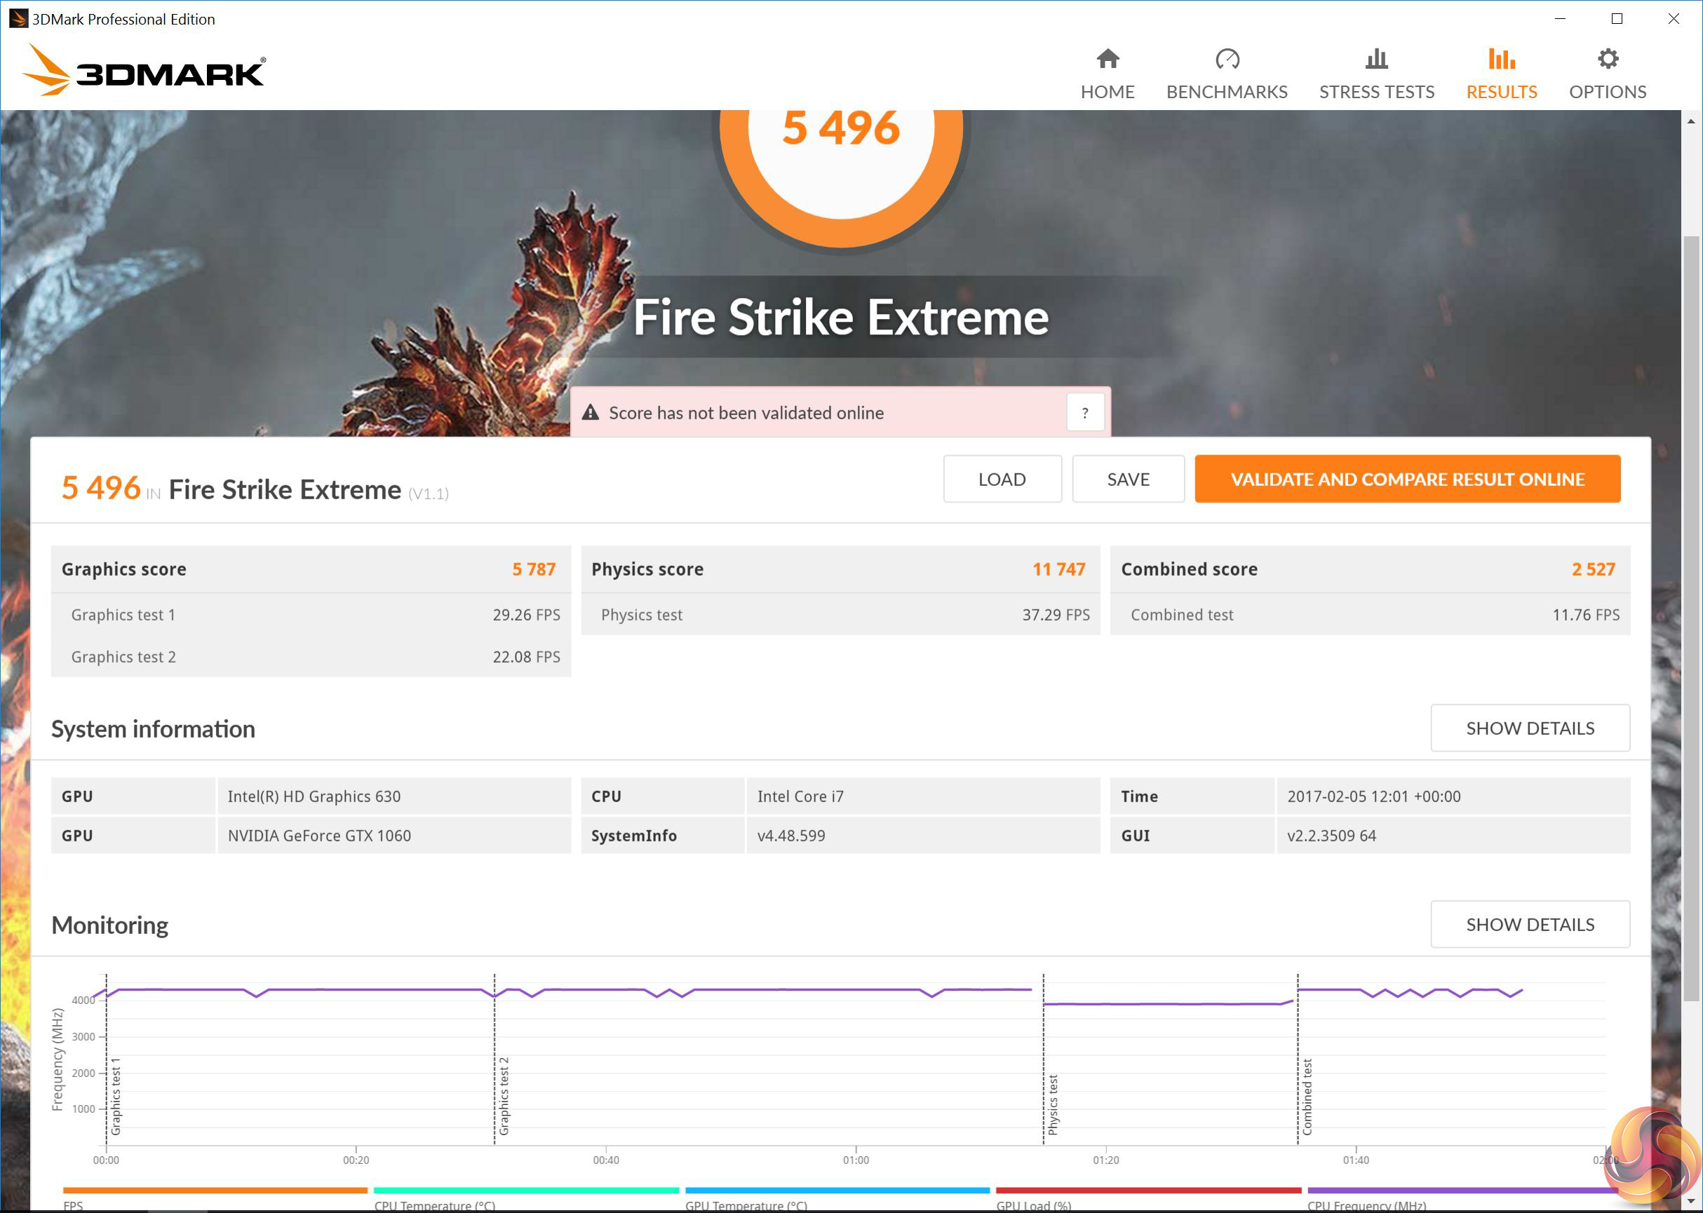Click the Home house icon

(x=1108, y=58)
